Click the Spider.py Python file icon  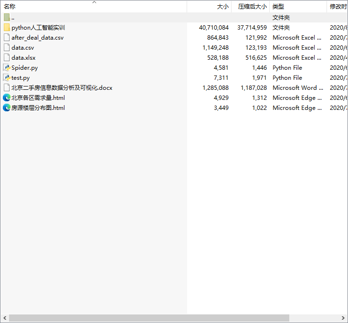[x=7, y=67]
